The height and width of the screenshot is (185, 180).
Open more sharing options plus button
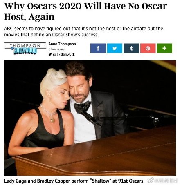click(x=164, y=48)
